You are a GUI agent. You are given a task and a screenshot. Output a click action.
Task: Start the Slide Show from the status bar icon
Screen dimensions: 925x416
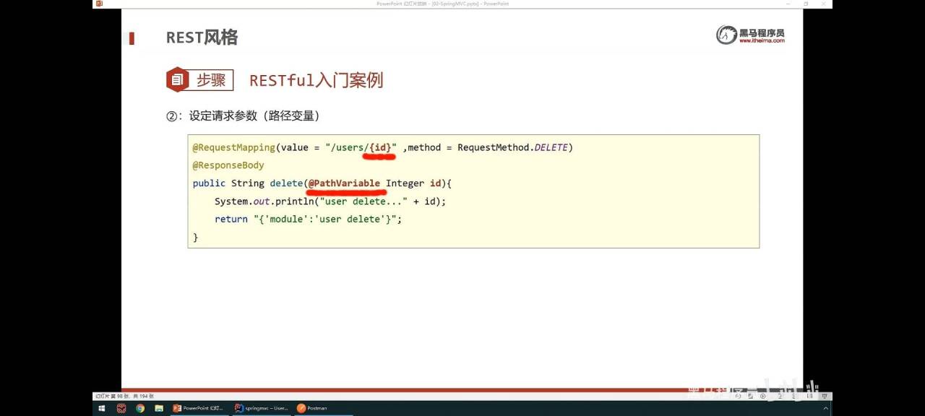click(x=824, y=396)
